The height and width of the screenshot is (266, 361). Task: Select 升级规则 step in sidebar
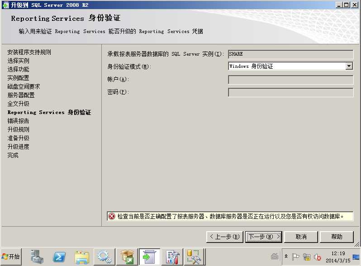coord(18,129)
